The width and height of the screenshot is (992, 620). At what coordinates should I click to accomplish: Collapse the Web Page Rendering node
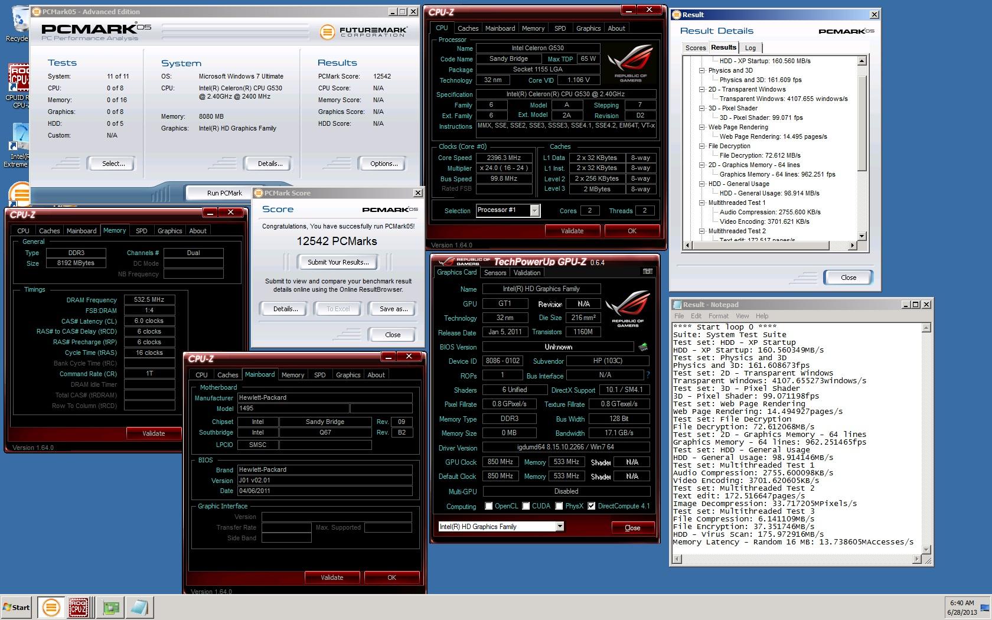(702, 127)
